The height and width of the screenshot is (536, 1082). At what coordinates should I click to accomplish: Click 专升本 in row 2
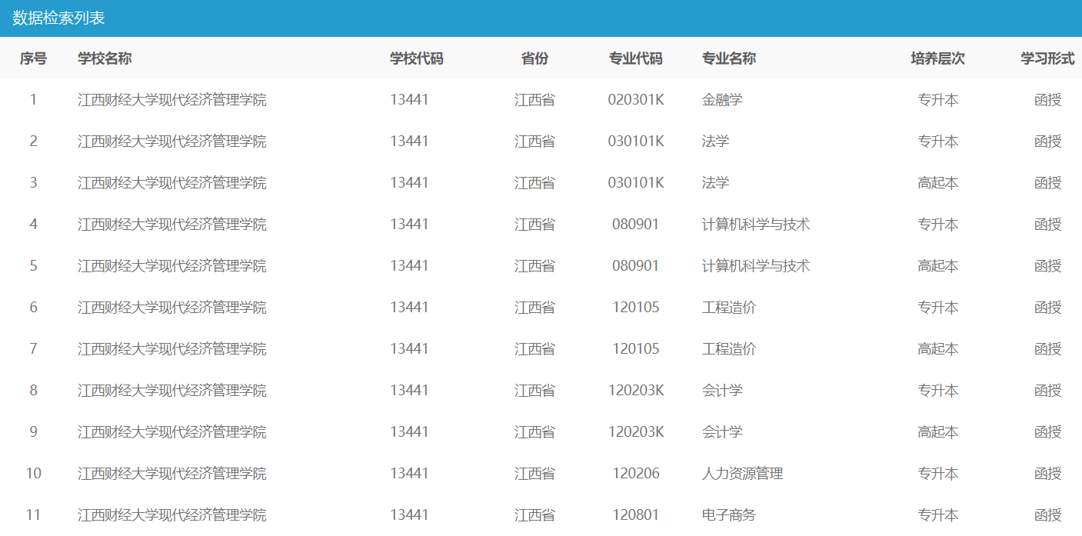coord(938,141)
